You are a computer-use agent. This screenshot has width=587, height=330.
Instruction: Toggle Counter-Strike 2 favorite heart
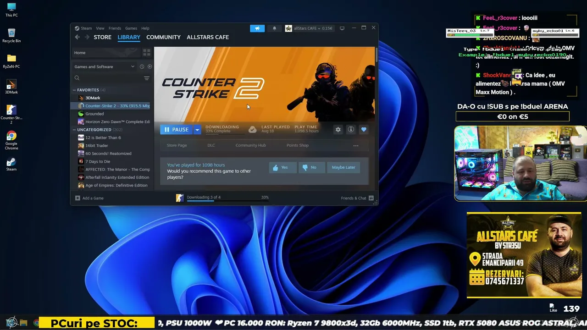(364, 130)
